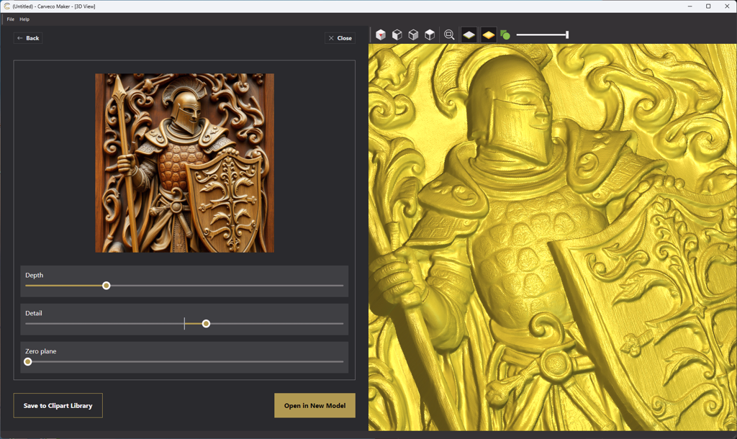
Task: Go Back to the previous step
Action: (x=28, y=38)
